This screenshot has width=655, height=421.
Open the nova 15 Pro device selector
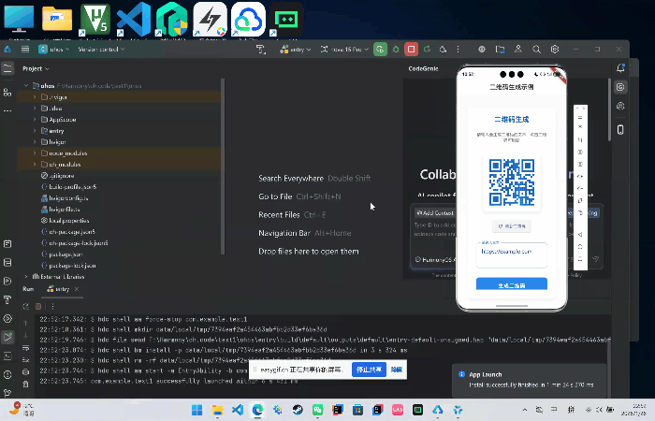point(344,50)
